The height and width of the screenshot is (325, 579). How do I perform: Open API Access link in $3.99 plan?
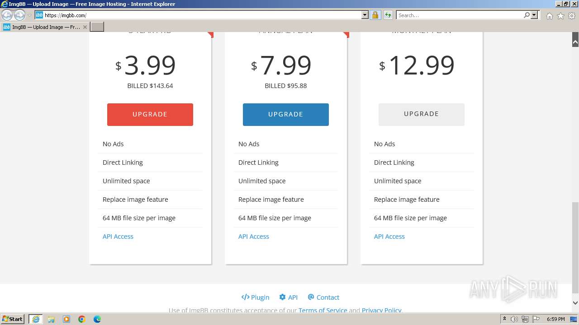click(x=118, y=237)
